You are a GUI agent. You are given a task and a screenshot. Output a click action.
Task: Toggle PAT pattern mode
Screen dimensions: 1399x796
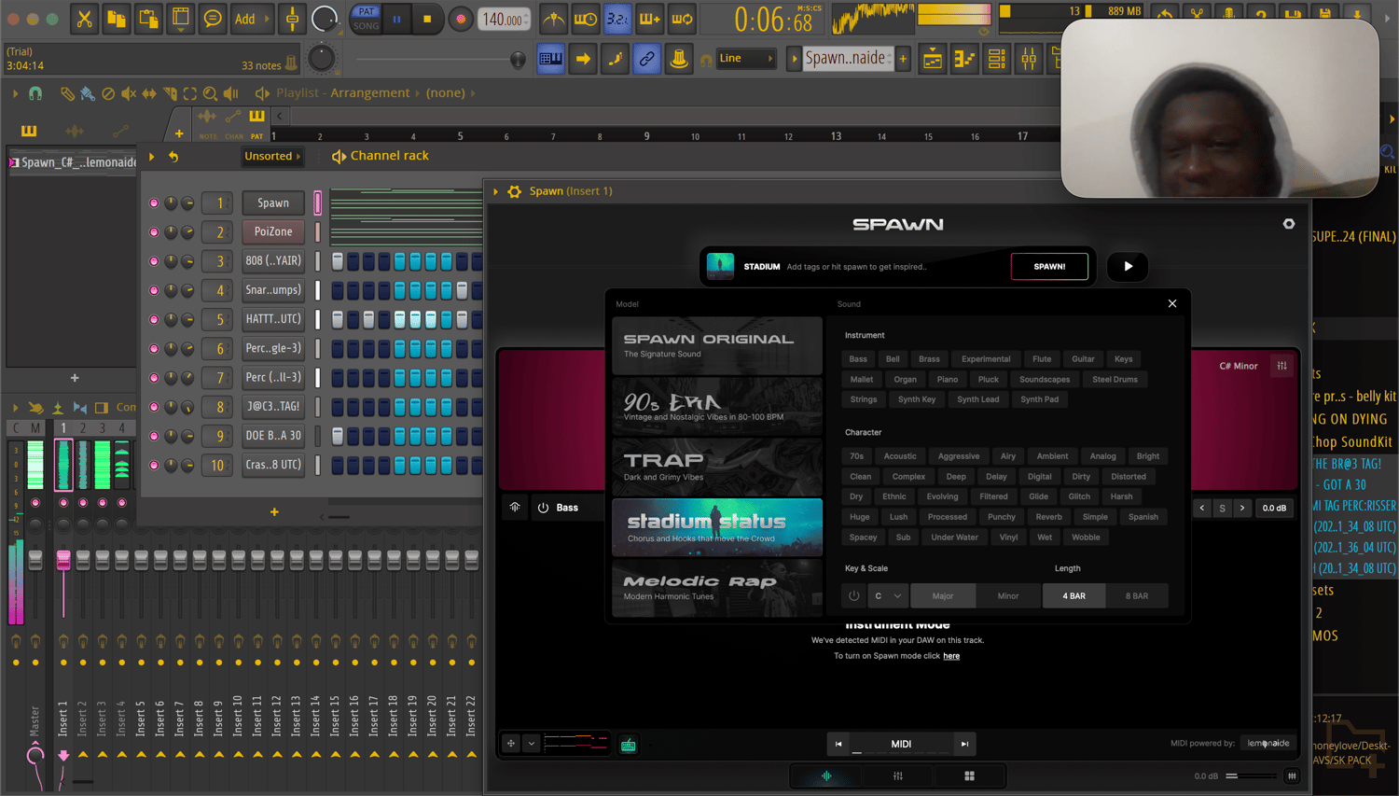coord(367,11)
